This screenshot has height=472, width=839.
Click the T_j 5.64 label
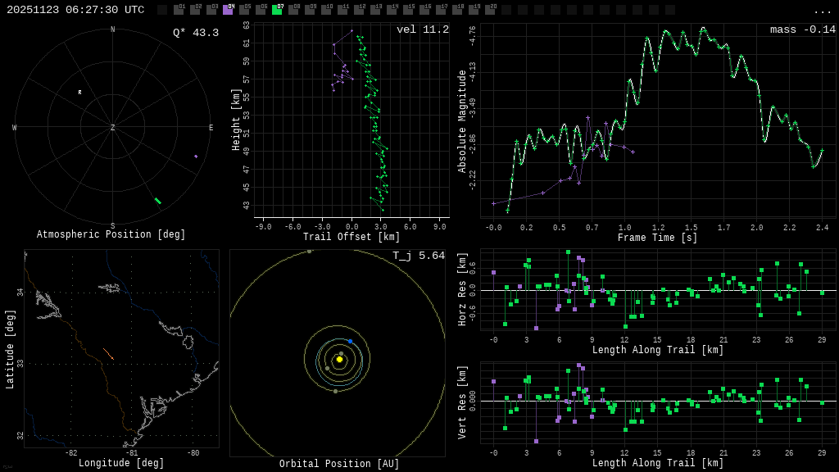click(418, 256)
